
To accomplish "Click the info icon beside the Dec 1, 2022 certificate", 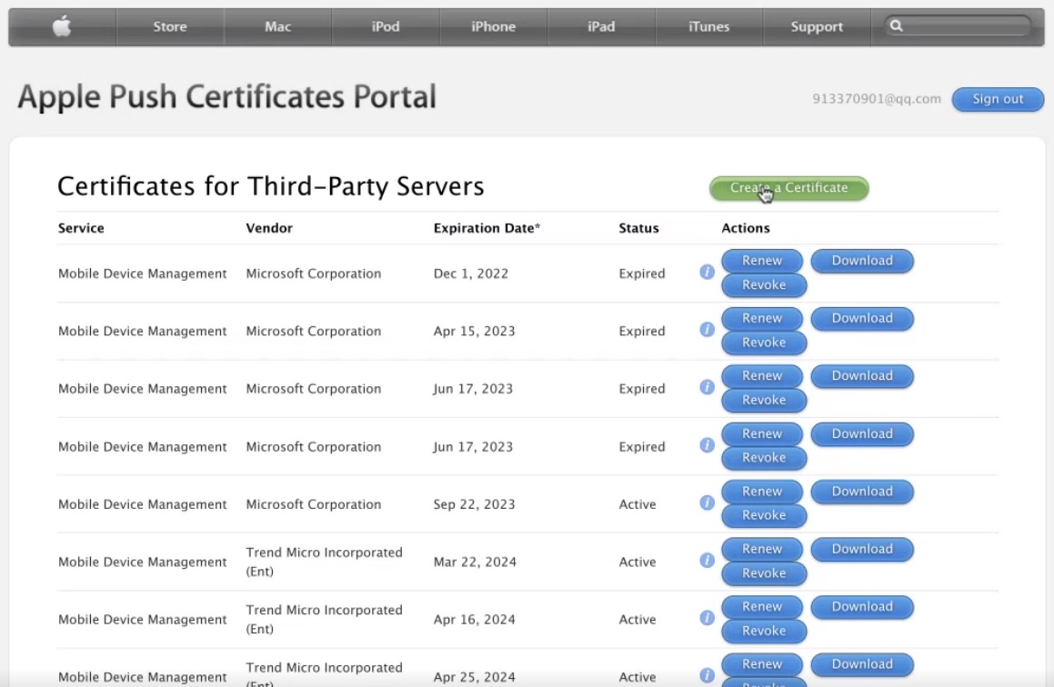I will coord(707,271).
